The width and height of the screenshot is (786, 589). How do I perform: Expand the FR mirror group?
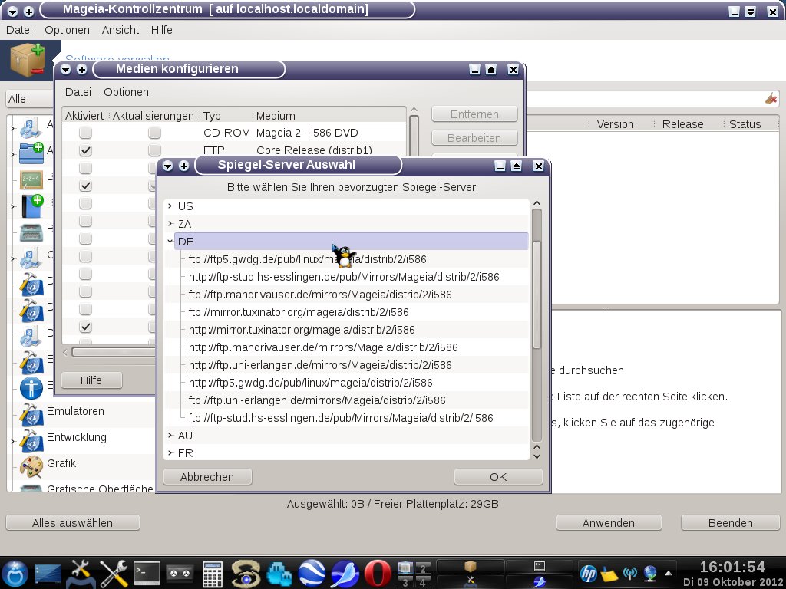point(170,452)
